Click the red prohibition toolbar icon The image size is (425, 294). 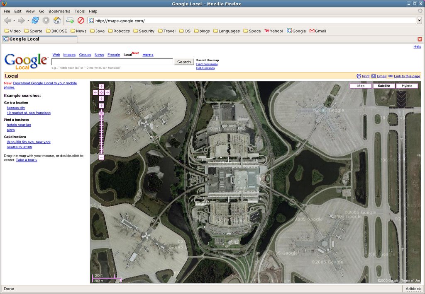(x=81, y=20)
